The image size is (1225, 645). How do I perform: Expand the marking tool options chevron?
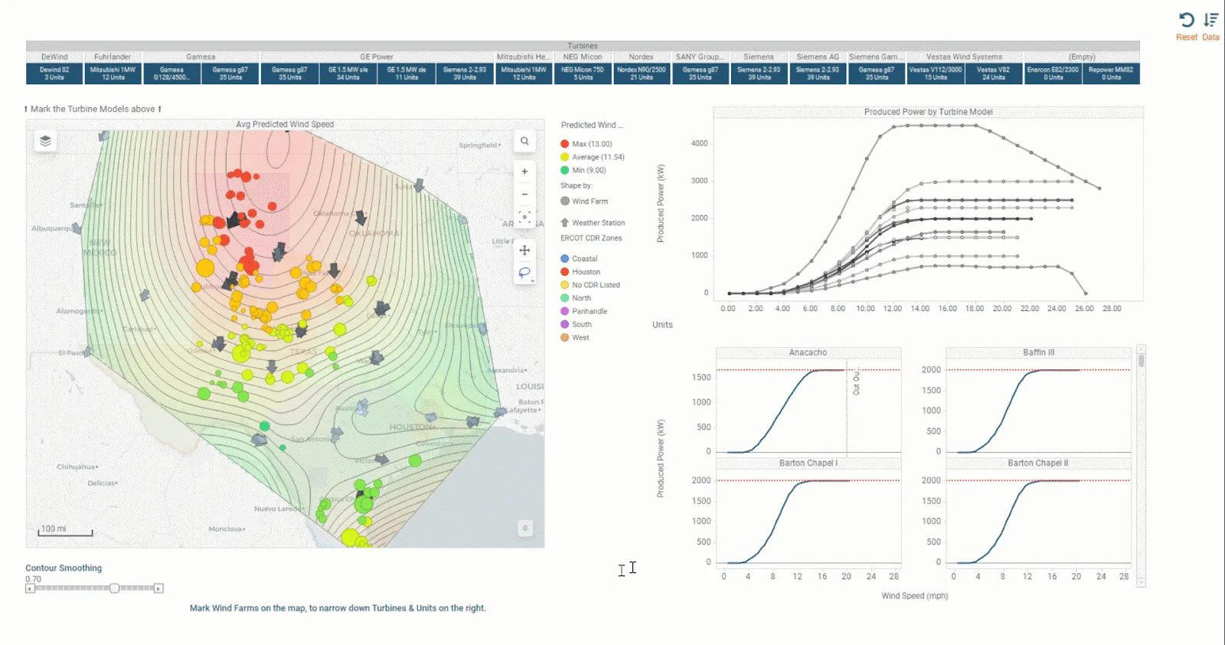pos(532,281)
